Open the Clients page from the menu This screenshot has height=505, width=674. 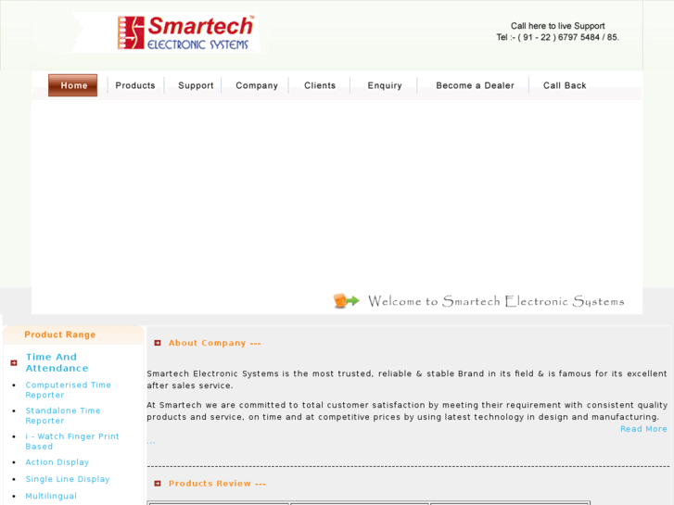320,85
